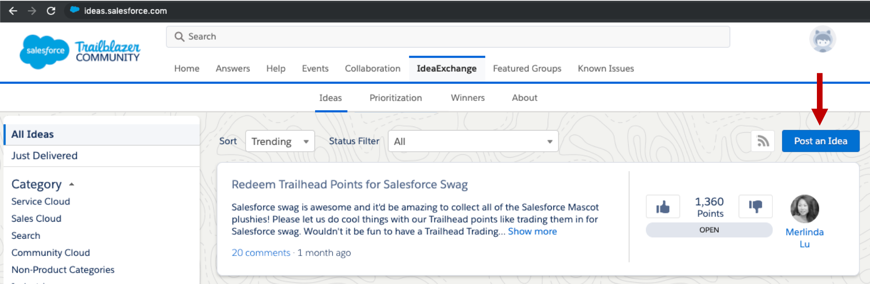Image resolution: width=870 pixels, height=284 pixels.
Task: Open the Merlinda Lu name link
Action: click(804, 238)
